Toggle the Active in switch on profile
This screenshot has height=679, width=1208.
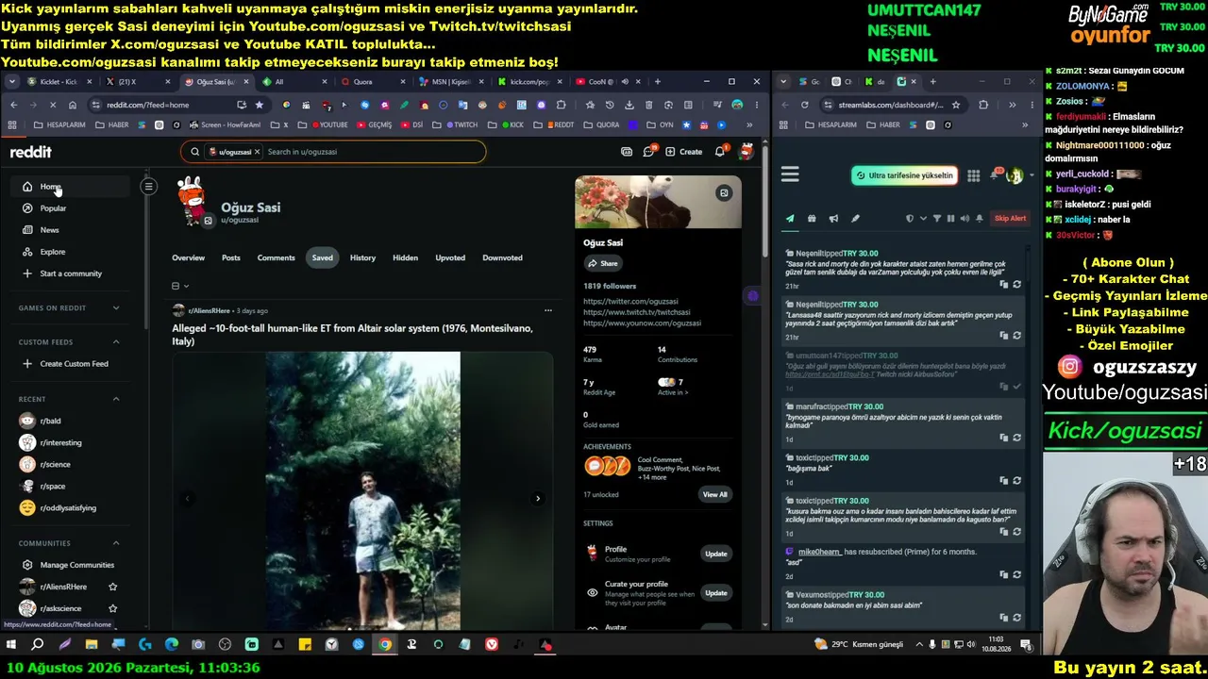(x=666, y=382)
